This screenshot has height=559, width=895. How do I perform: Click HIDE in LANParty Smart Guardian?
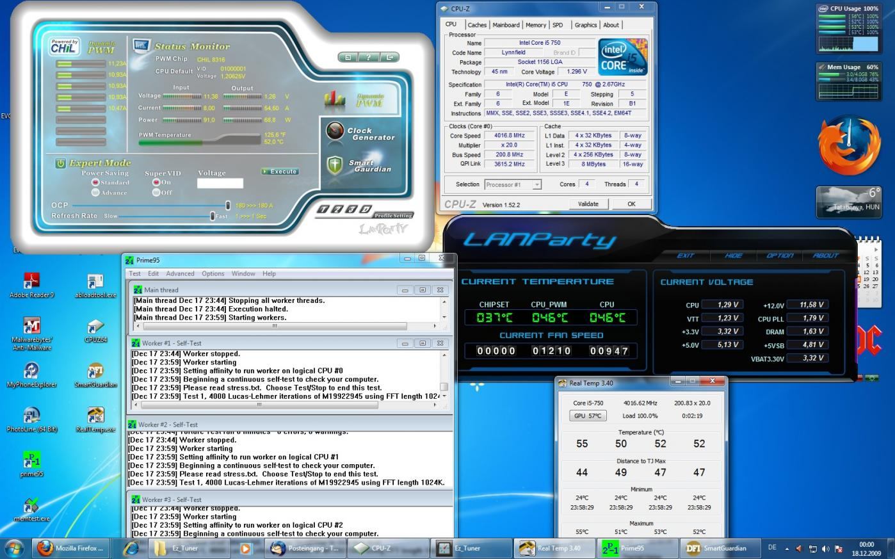point(734,255)
